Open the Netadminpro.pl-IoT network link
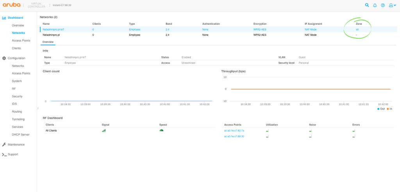The width and height of the screenshot is (400, 192). 54,29
